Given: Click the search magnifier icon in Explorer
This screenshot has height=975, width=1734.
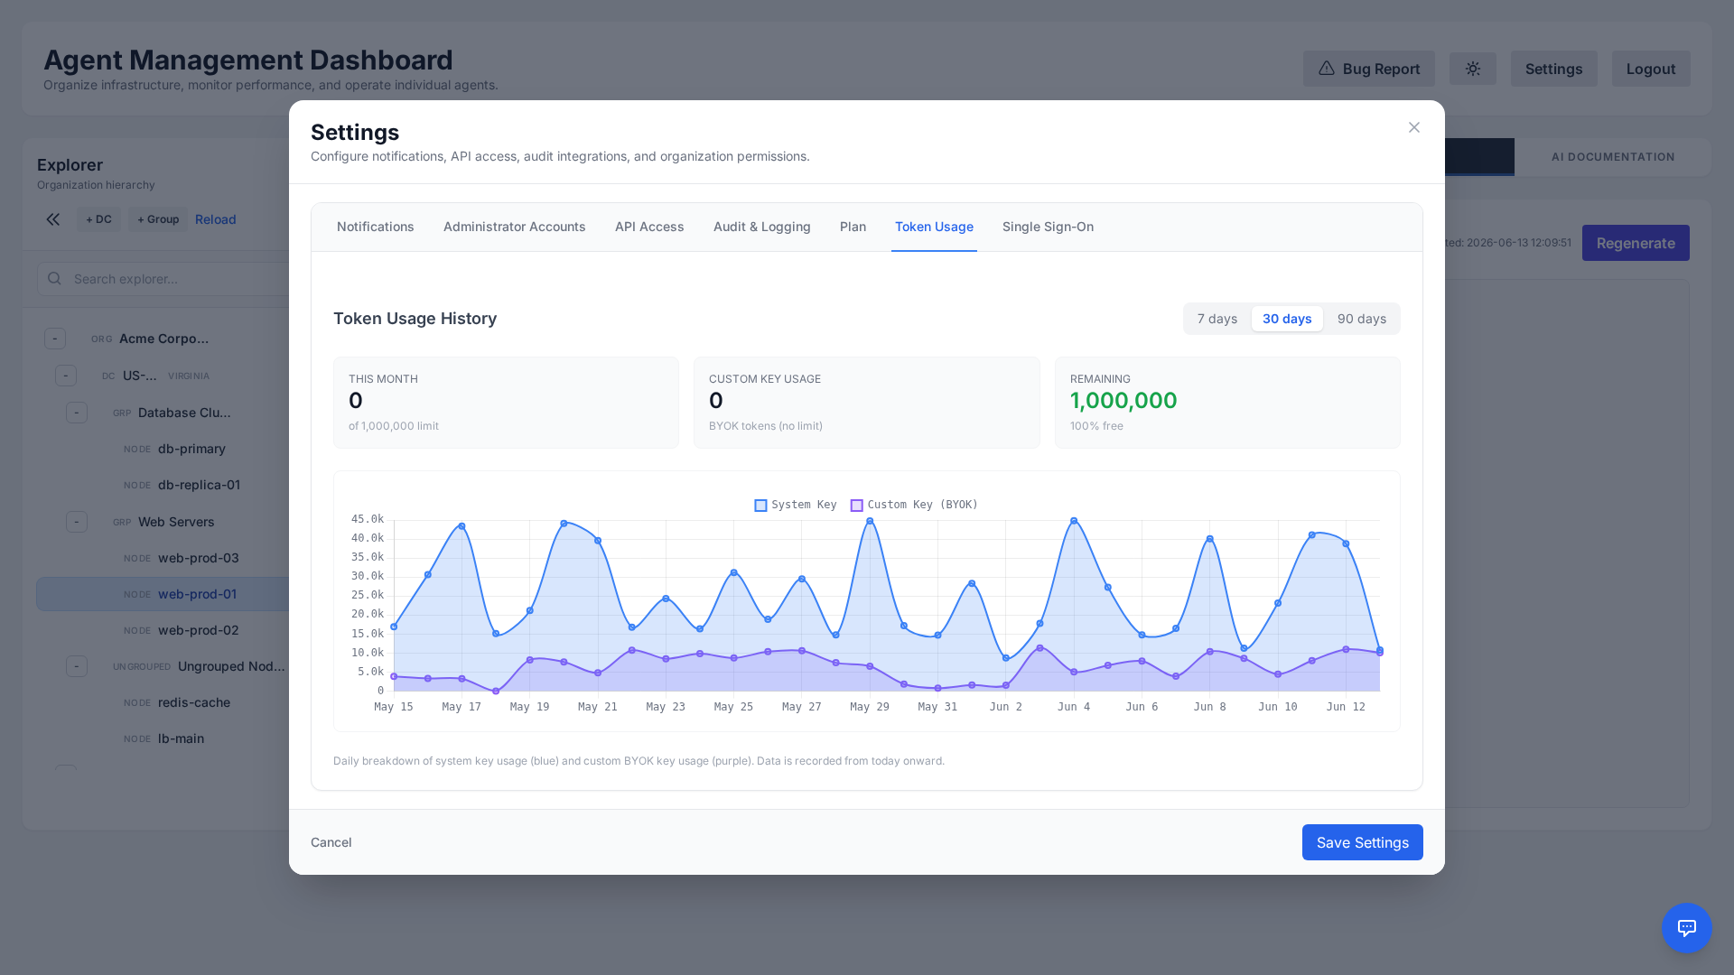Looking at the screenshot, I should coord(55,279).
